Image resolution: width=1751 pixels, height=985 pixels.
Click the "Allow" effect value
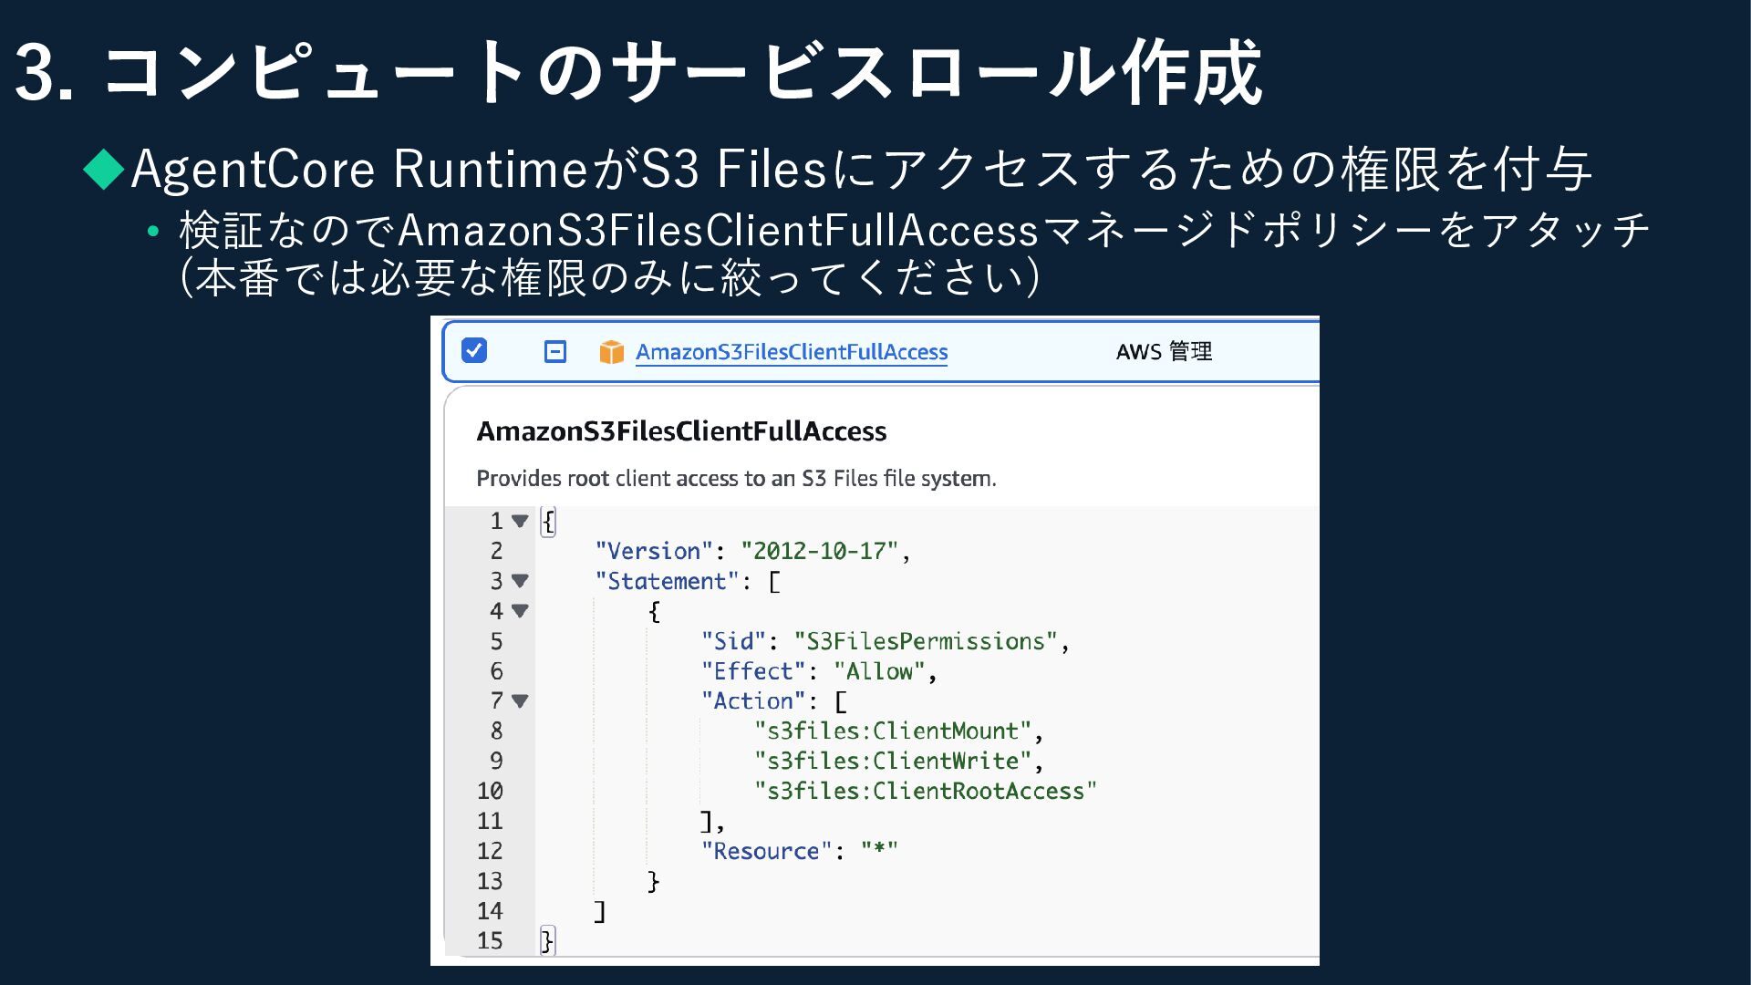(x=879, y=671)
